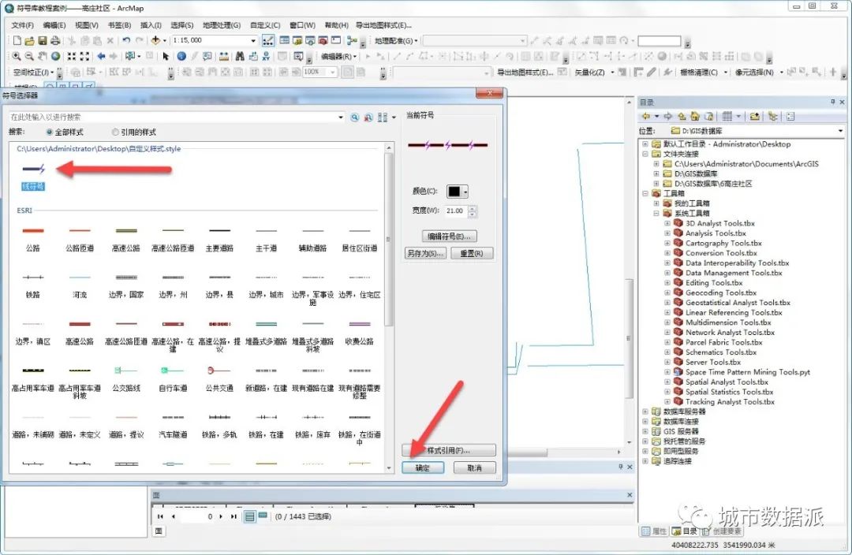Click the 编辑符号(E)... button
The height and width of the screenshot is (555, 852).
click(450, 237)
